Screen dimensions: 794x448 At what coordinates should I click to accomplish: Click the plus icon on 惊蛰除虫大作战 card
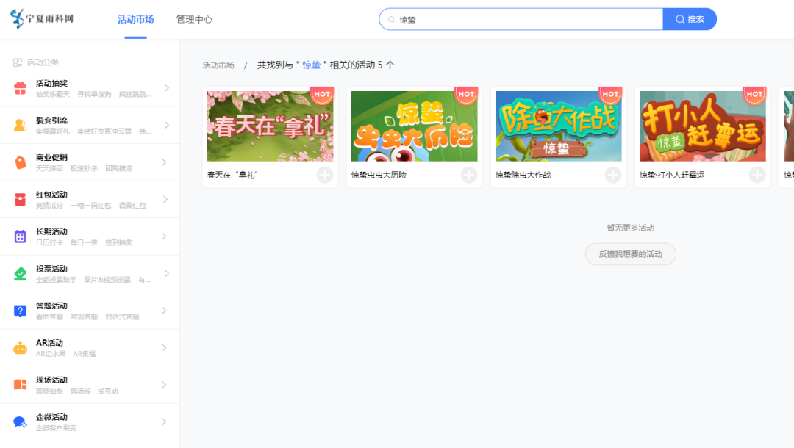[x=613, y=175]
